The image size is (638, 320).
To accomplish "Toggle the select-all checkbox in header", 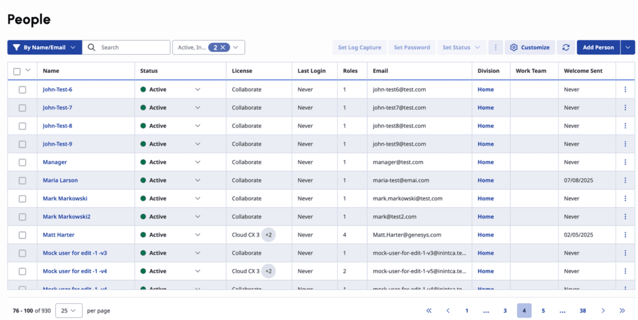I will pos(17,72).
